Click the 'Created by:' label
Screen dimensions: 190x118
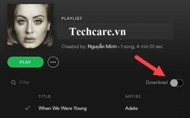coord(74,47)
